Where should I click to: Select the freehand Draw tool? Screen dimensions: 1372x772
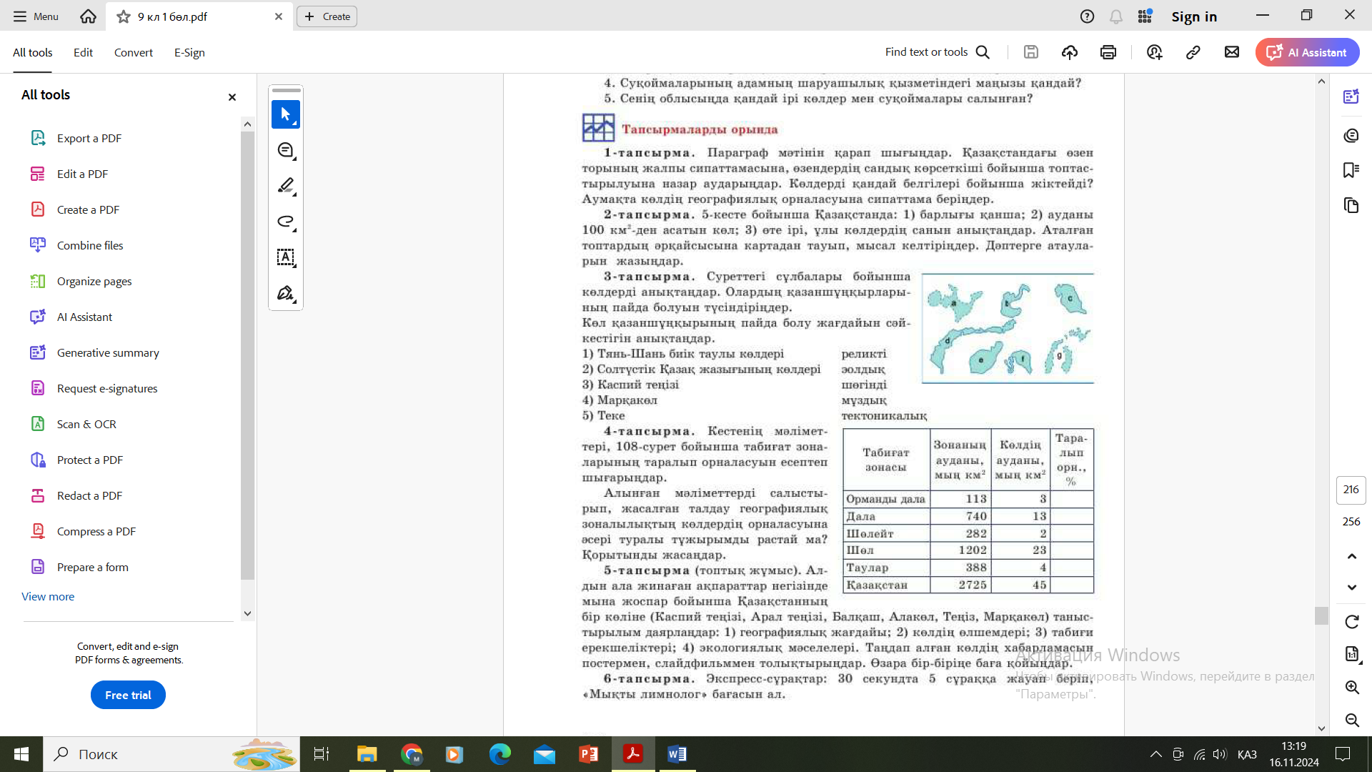tap(285, 222)
